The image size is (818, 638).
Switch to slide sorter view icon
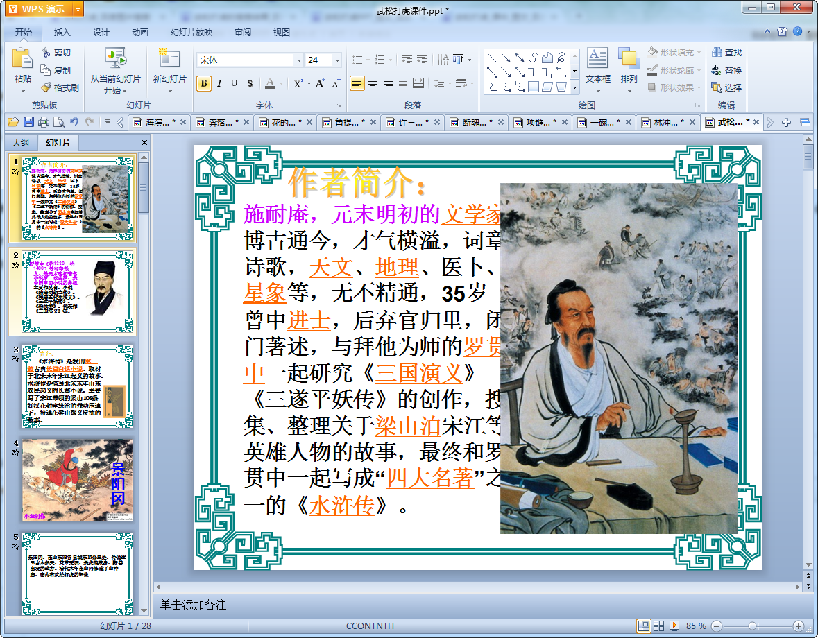(x=659, y=626)
